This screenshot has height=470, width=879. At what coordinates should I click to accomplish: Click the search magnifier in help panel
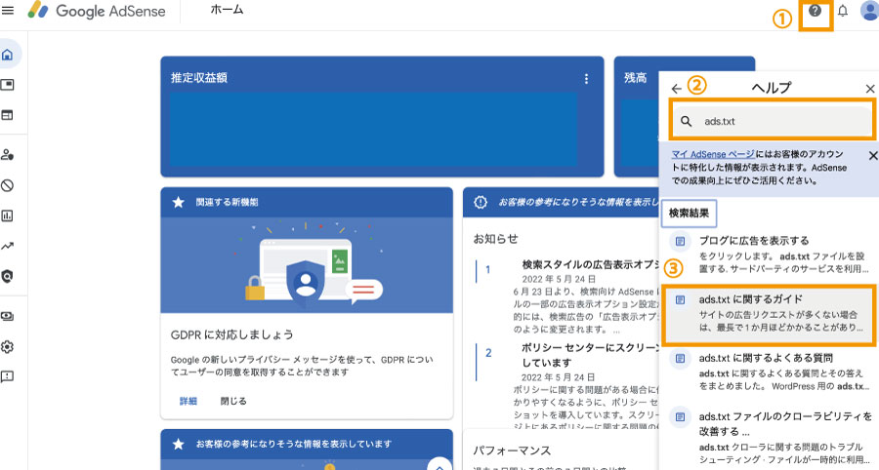687,121
